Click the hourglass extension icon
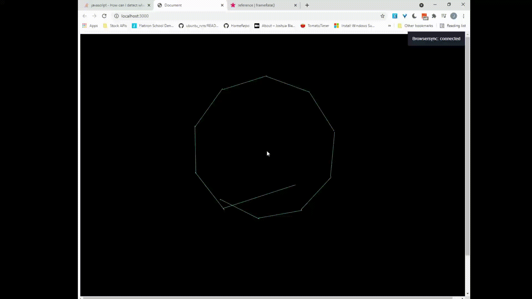 395,16
